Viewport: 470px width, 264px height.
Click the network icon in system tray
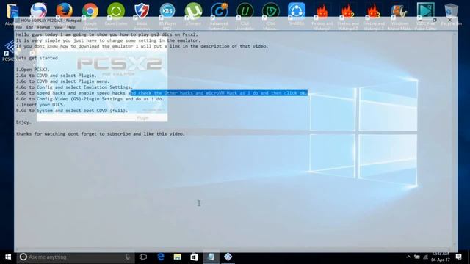tap(426, 257)
